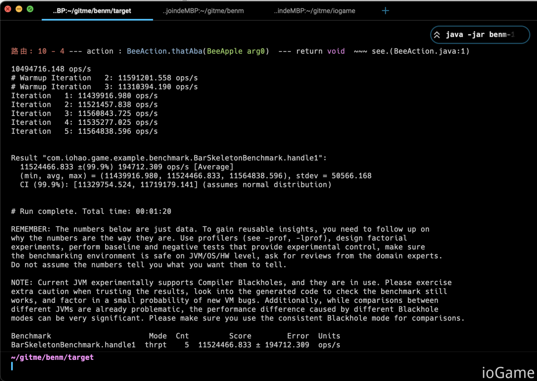The height and width of the screenshot is (381, 537).
Task: Add a new terminal tab with plus icon
Action: coord(385,11)
